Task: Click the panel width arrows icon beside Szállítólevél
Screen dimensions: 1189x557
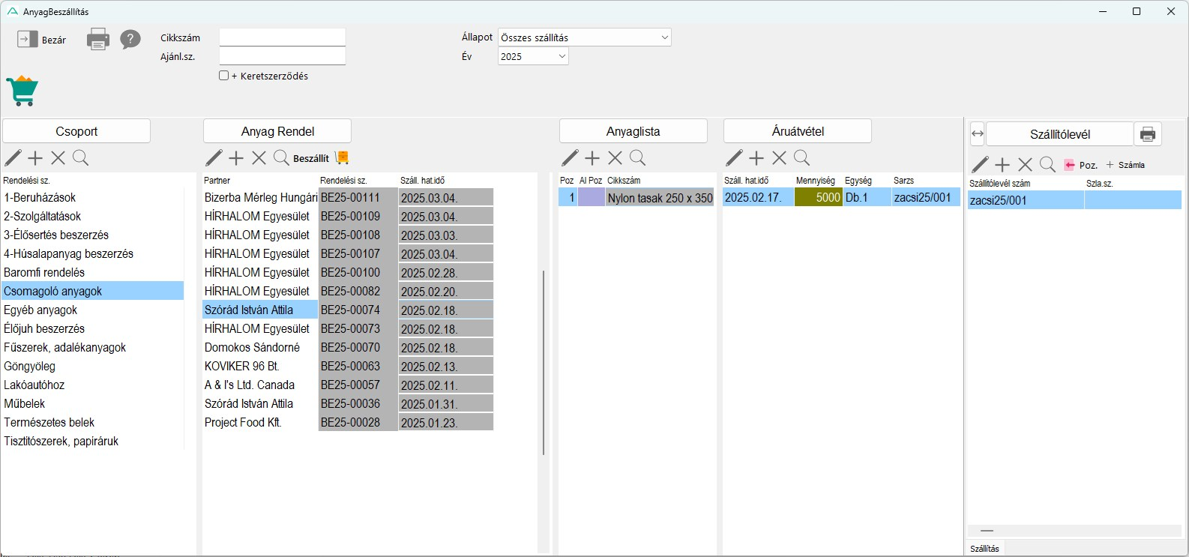Action: (977, 134)
